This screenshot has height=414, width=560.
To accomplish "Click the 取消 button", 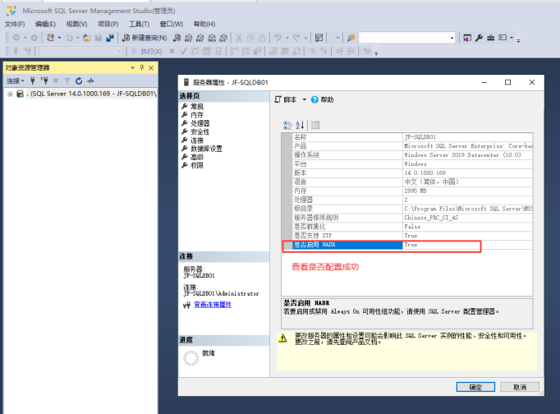I will click(520, 387).
